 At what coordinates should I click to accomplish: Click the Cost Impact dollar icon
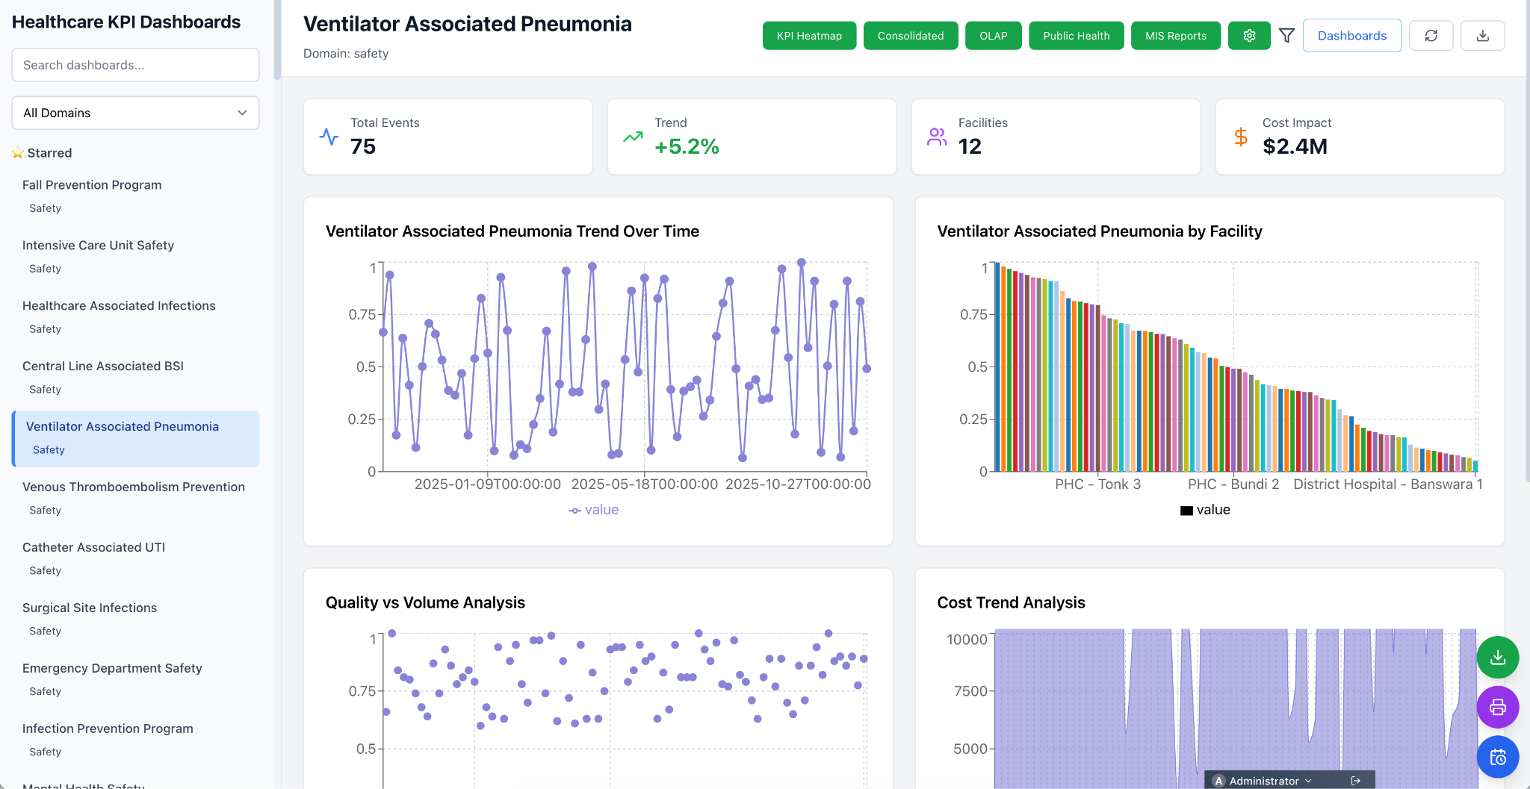pyautogui.click(x=1241, y=137)
